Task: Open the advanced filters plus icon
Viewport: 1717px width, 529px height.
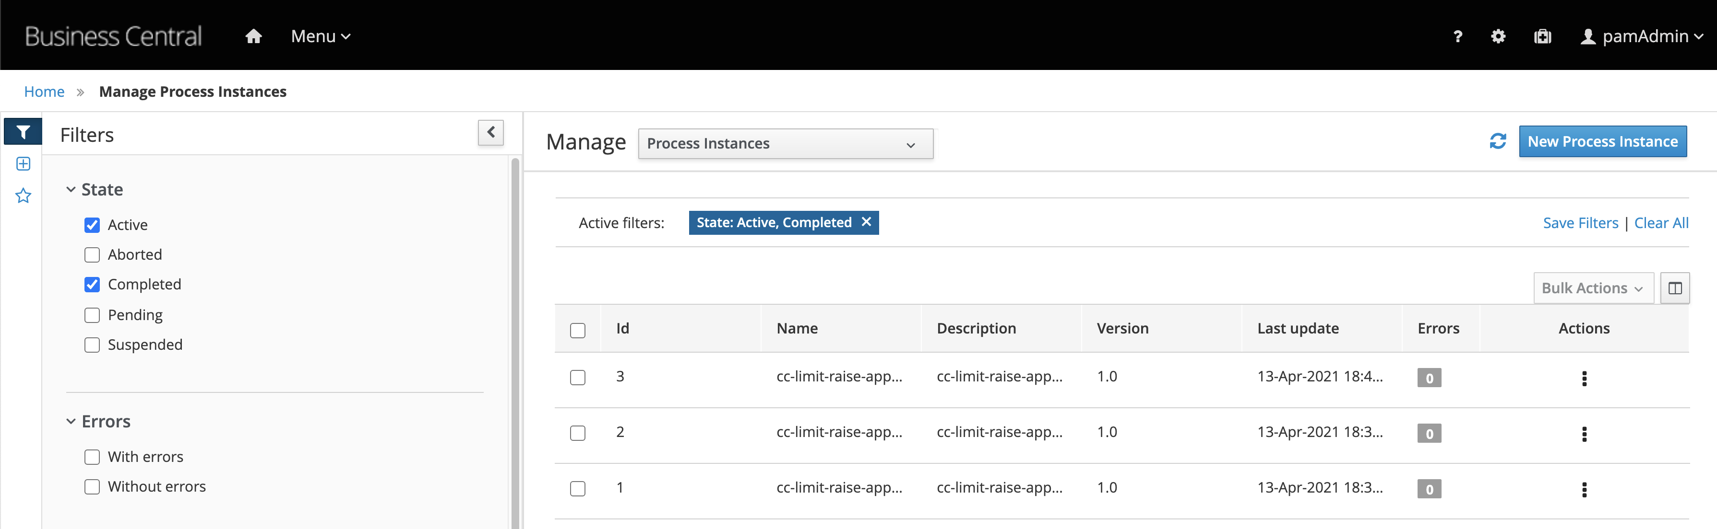Action: pyautogui.click(x=24, y=164)
